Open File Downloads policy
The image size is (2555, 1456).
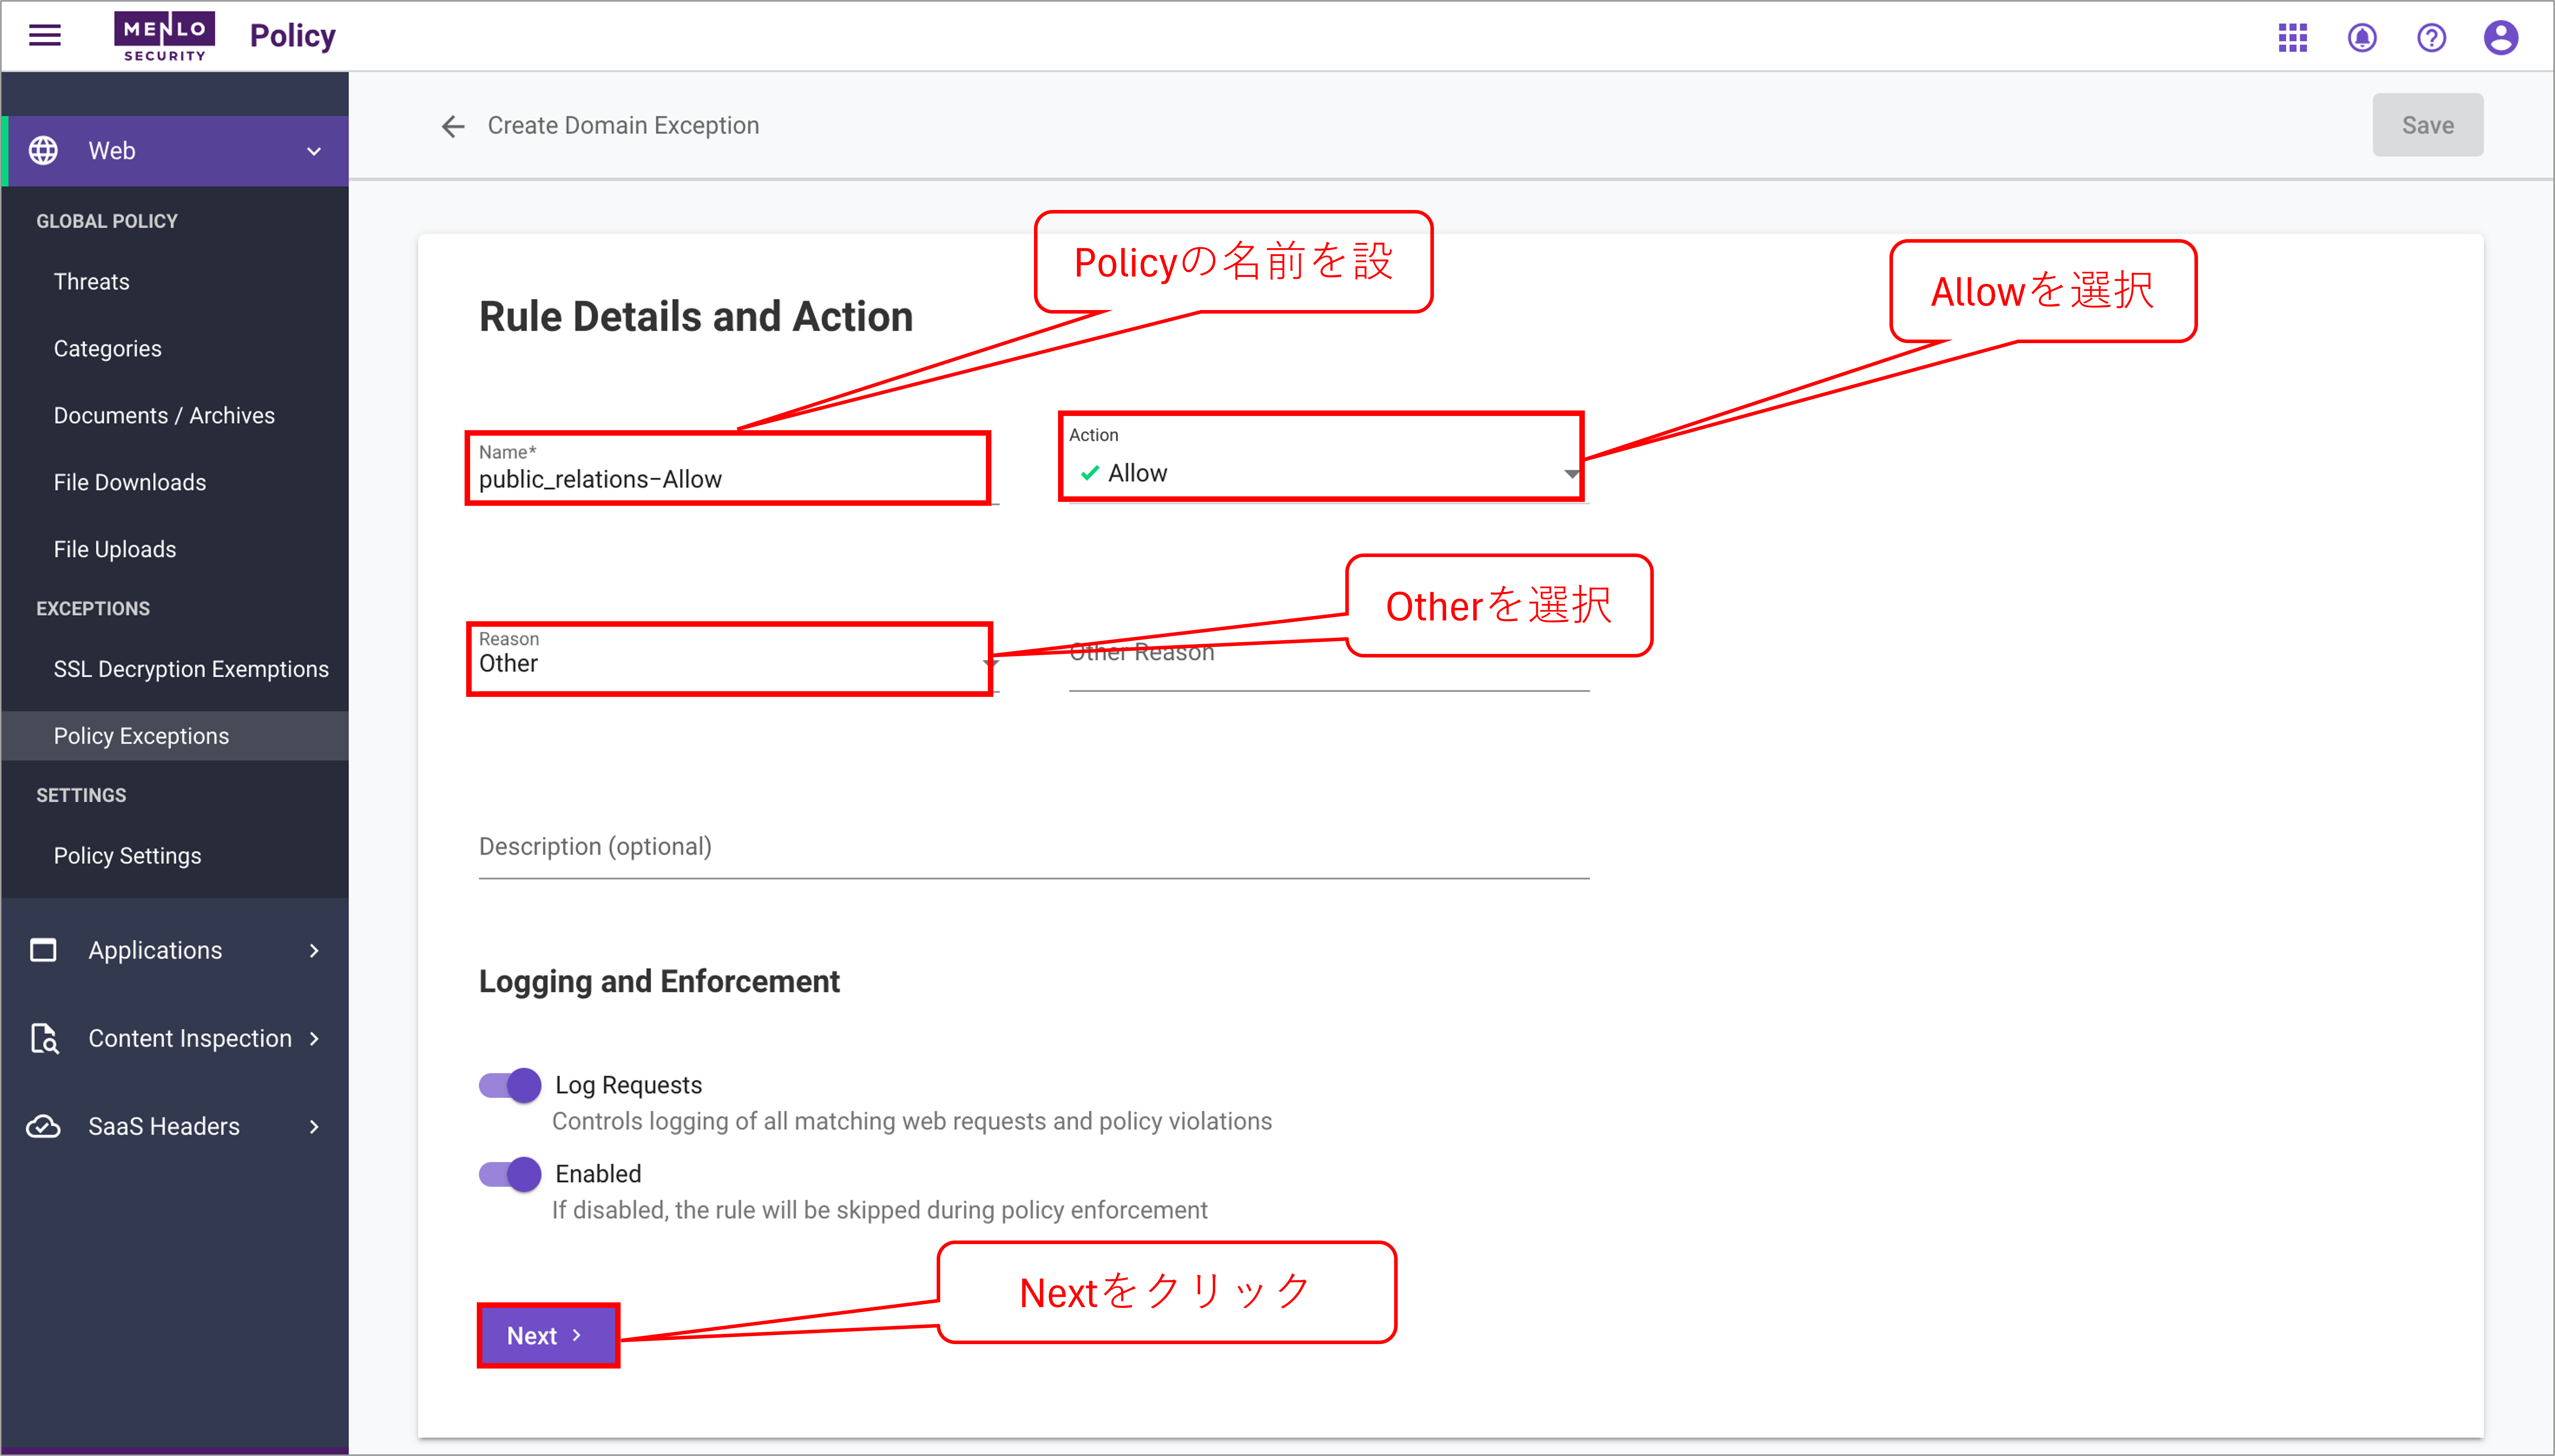[x=130, y=482]
